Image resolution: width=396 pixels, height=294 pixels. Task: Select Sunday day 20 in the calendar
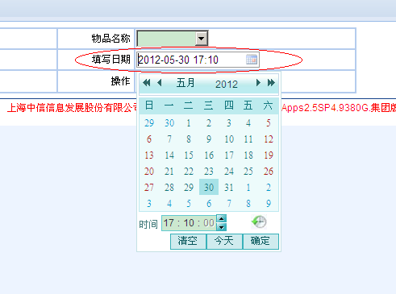[x=149, y=171]
